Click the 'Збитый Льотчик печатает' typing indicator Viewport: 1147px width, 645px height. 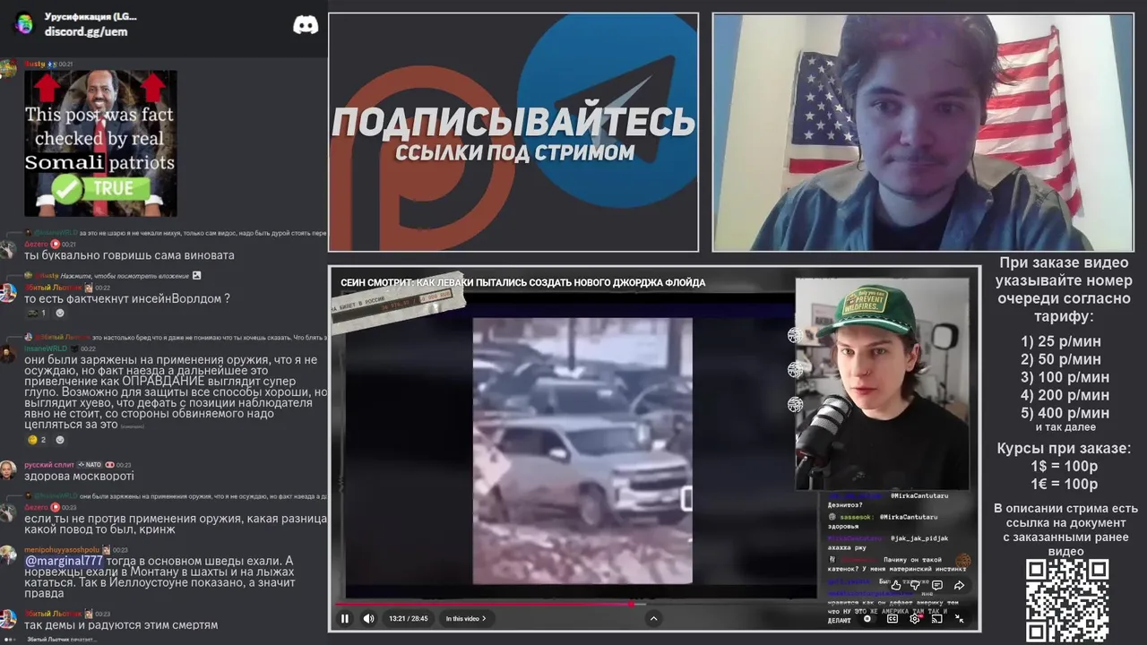(x=62, y=640)
